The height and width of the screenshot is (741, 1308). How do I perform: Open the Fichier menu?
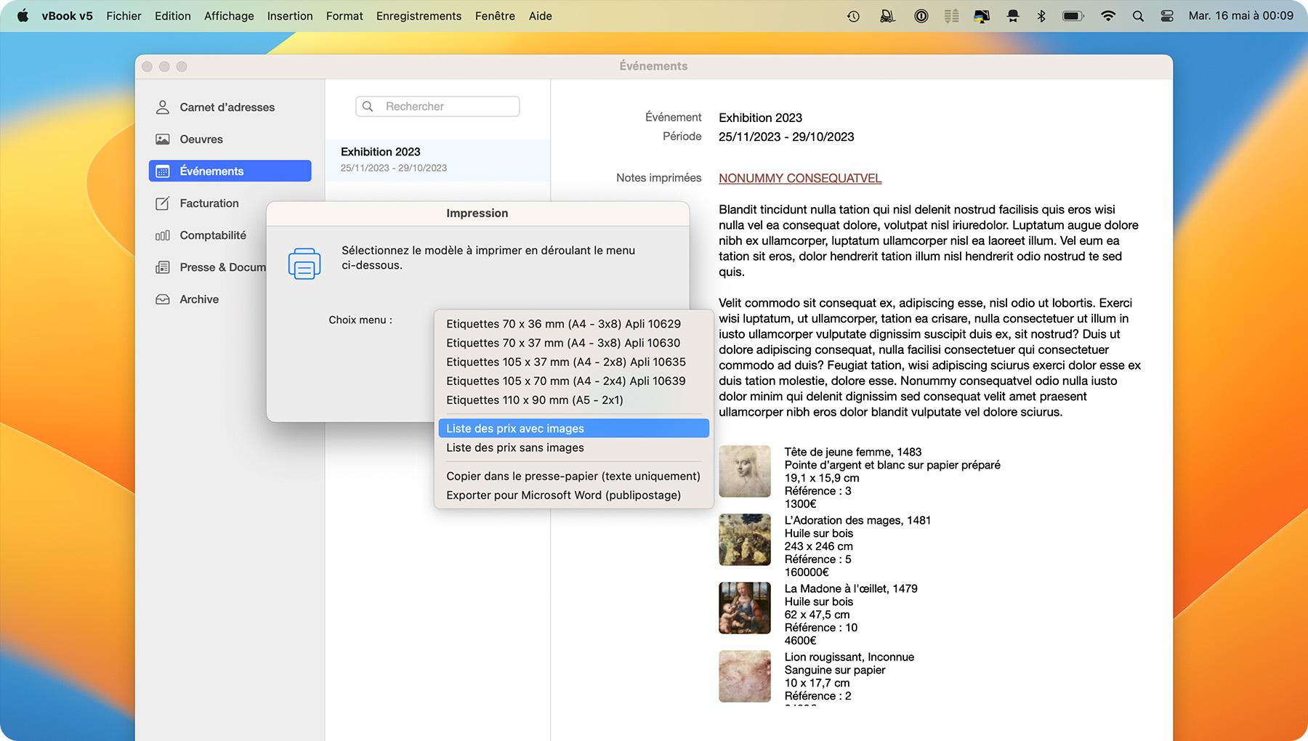tap(124, 16)
